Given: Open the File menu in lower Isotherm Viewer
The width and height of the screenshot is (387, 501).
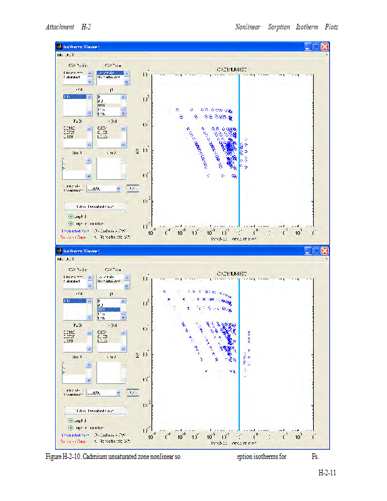Looking at the screenshot, I should [x=60, y=259].
